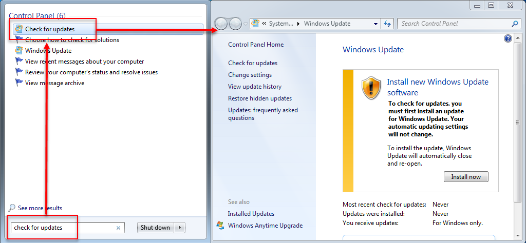Open the address bar history dropdown
This screenshot has height=243, width=526.
pyautogui.click(x=375, y=24)
